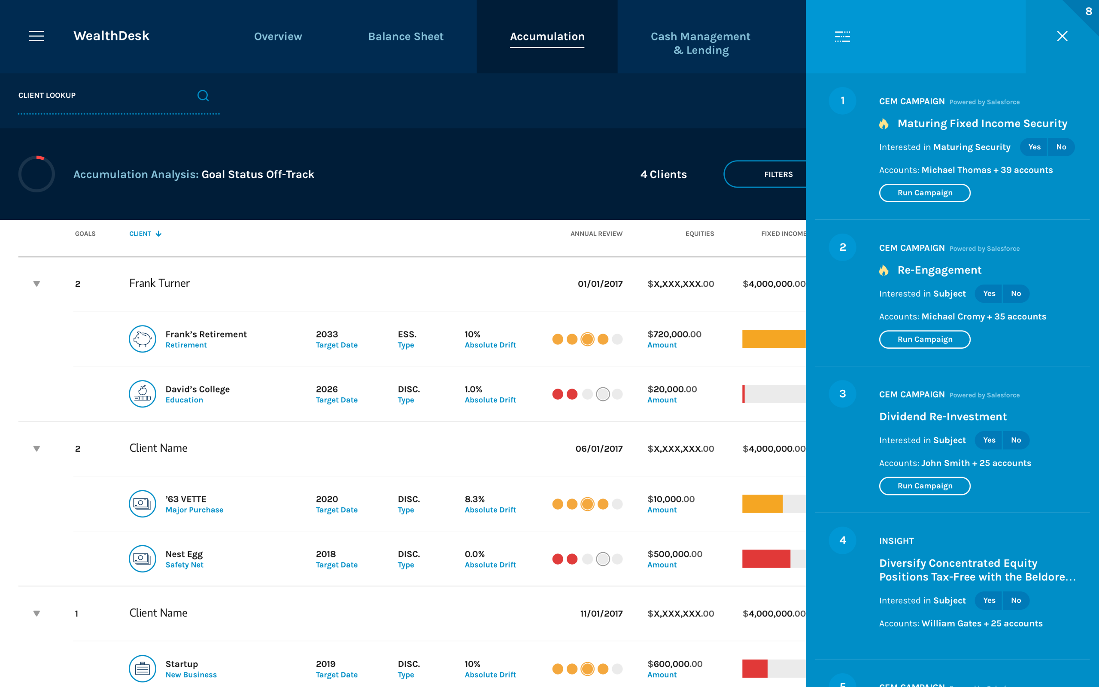Image resolution: width=1099 pixels, height=687 pixels.
Task: Click Frank's Retirement piggy bank icon
Action: [x=142, y=339]
